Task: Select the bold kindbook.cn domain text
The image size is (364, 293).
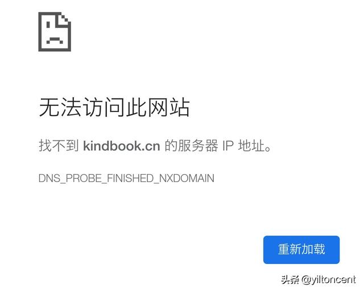Action: pyautogui.click(x=122, y=146)
